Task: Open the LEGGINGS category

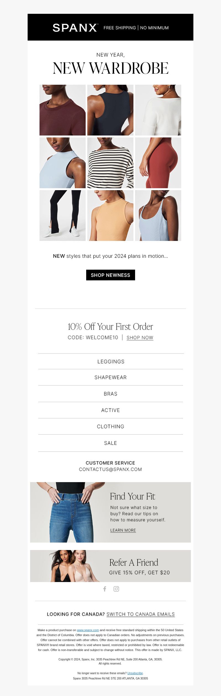Action: point(111,362)
